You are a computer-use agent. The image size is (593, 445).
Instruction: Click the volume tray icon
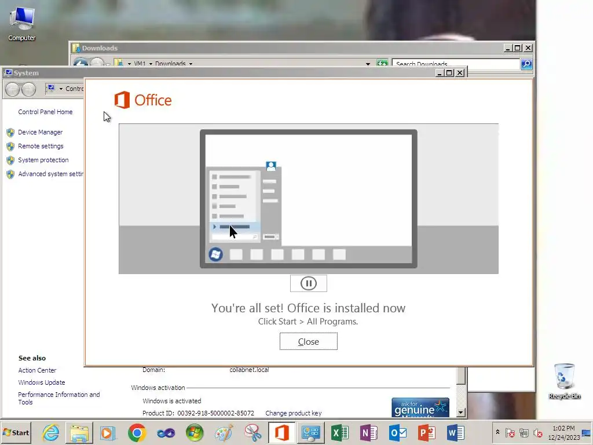pyautogui.click(x=537, y=433)
